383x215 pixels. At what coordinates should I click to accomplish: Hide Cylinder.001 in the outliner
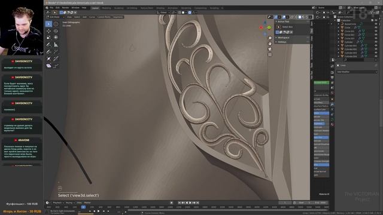376,45
